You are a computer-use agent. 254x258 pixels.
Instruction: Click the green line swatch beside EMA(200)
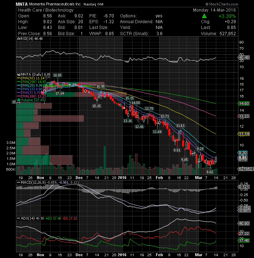point(19,82)
